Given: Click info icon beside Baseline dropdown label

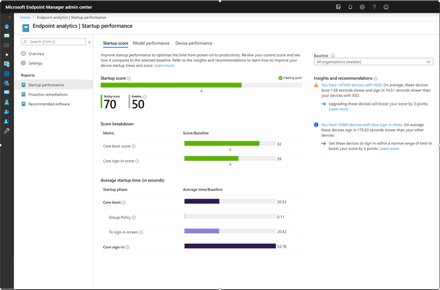Looking at the screenshot, I should [x=333, y=56].
